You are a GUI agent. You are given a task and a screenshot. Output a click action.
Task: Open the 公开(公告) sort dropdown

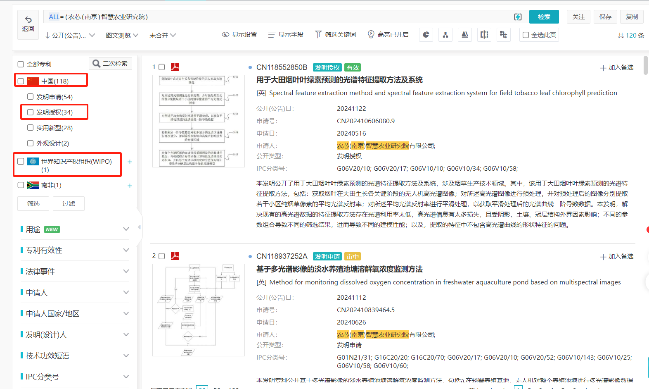(70, 35)
